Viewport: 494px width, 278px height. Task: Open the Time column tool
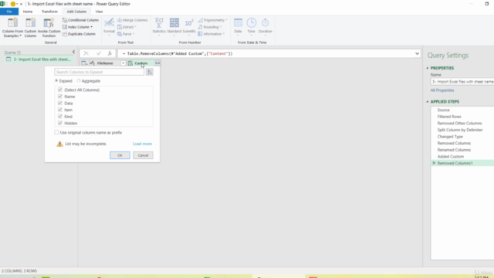tap(251, 27)
